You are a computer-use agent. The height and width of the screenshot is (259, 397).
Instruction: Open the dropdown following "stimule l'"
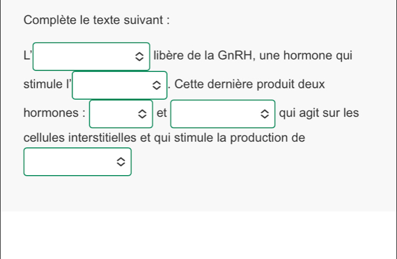click(119, 85)
